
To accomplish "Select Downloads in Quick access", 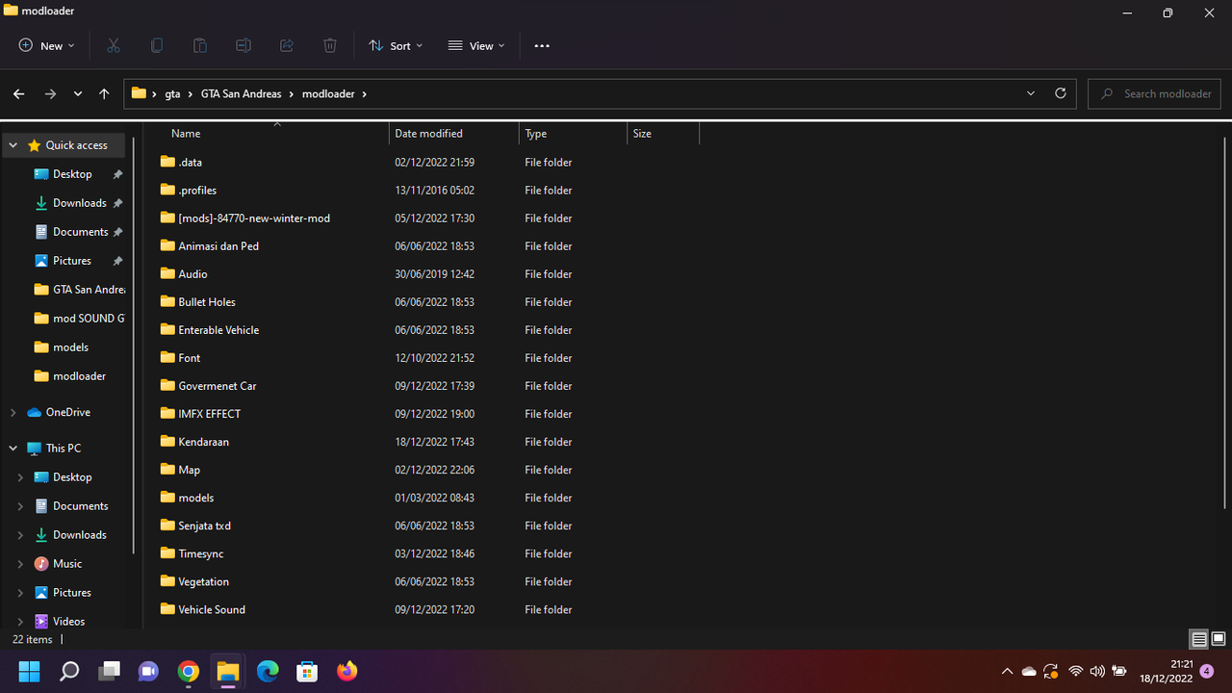I will (x=79, y=203).
